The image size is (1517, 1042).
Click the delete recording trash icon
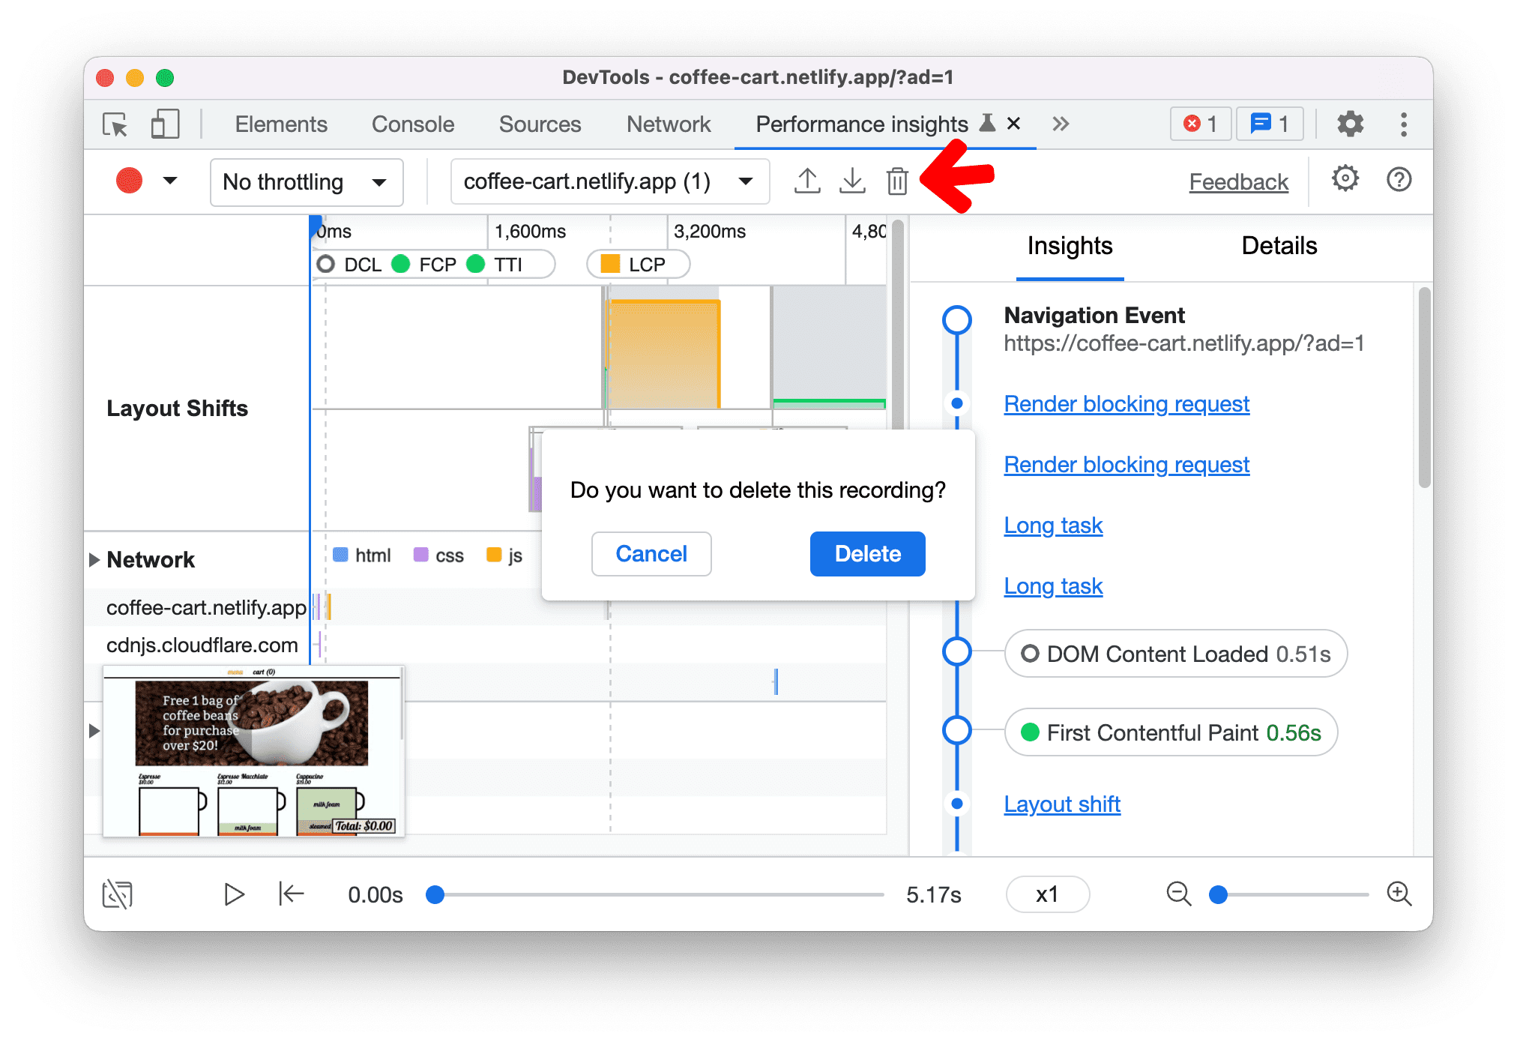tap(899, 181)
